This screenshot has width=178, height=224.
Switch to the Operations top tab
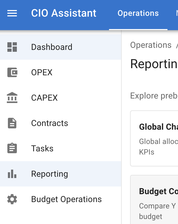tap(138, 13)
